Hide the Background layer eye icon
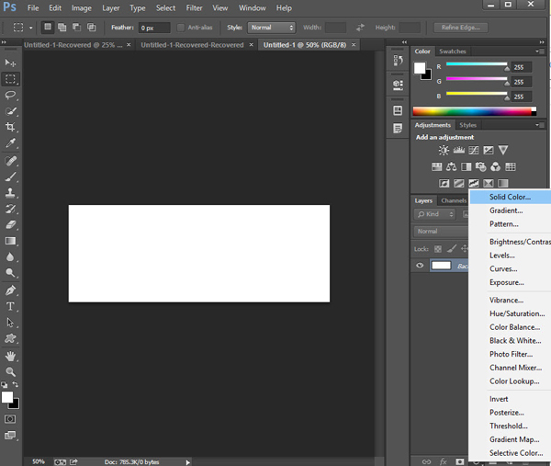 420,266
